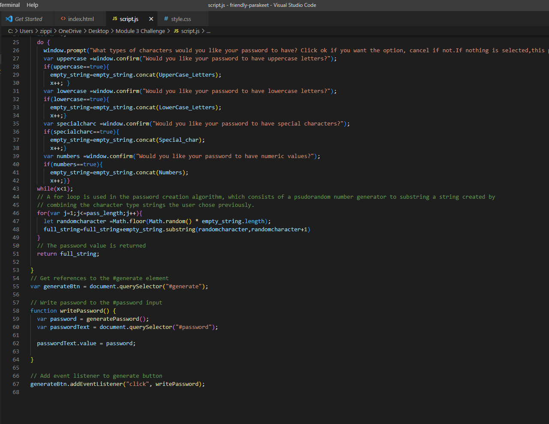The image size is (549, 424).
Task: Open the OneDrive breadcrumb dropdown
Action: coord(70,31)
